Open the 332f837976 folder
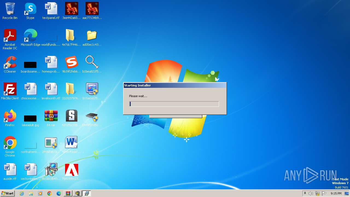The width and height of the screenshot is (350, 197). (71, 91)
